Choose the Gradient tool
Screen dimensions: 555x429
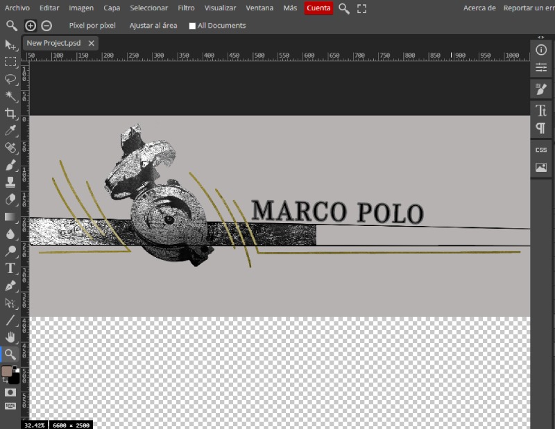[10, 216]
